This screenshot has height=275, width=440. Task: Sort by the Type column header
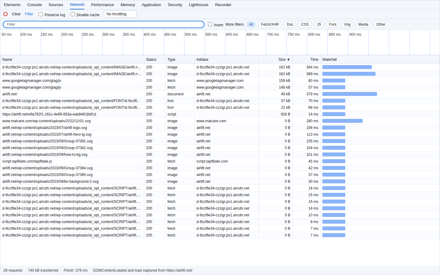[180, 60]
